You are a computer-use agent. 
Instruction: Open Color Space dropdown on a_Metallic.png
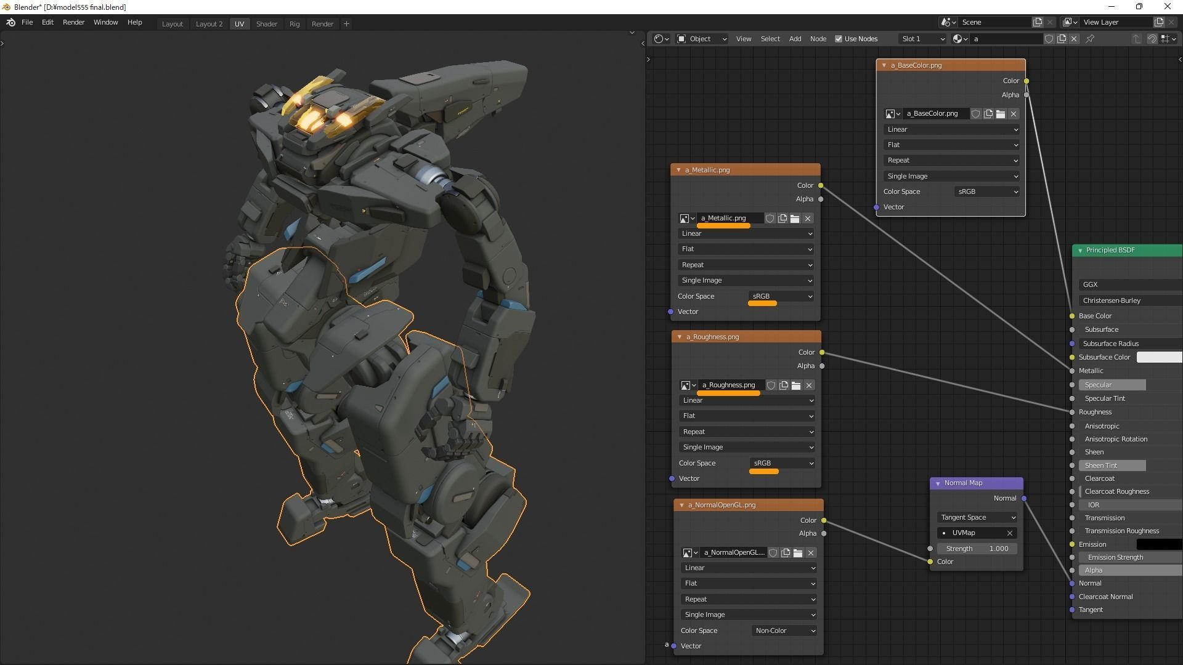pyautogui.click(x=781, y=296)
